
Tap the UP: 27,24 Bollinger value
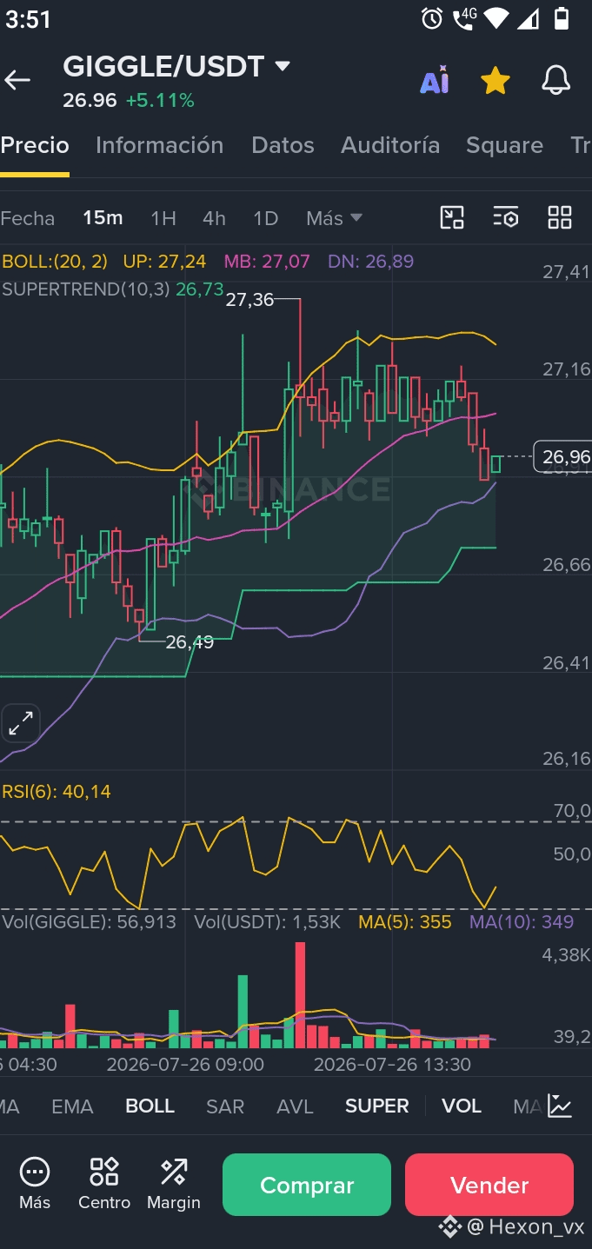click(164, 262)
